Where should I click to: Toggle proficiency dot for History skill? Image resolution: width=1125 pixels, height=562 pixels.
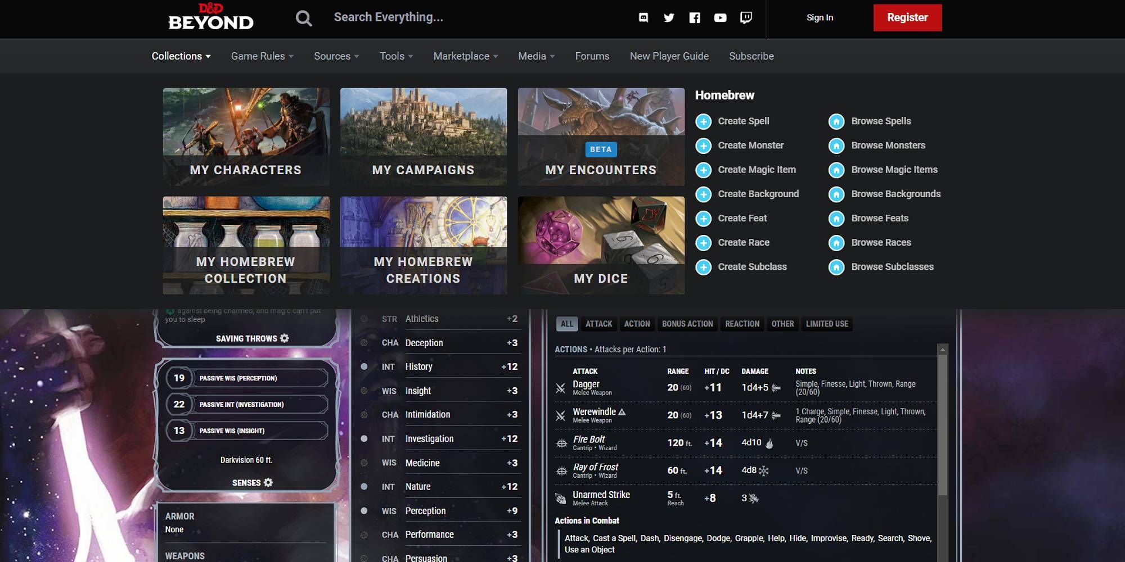point(364,366)
